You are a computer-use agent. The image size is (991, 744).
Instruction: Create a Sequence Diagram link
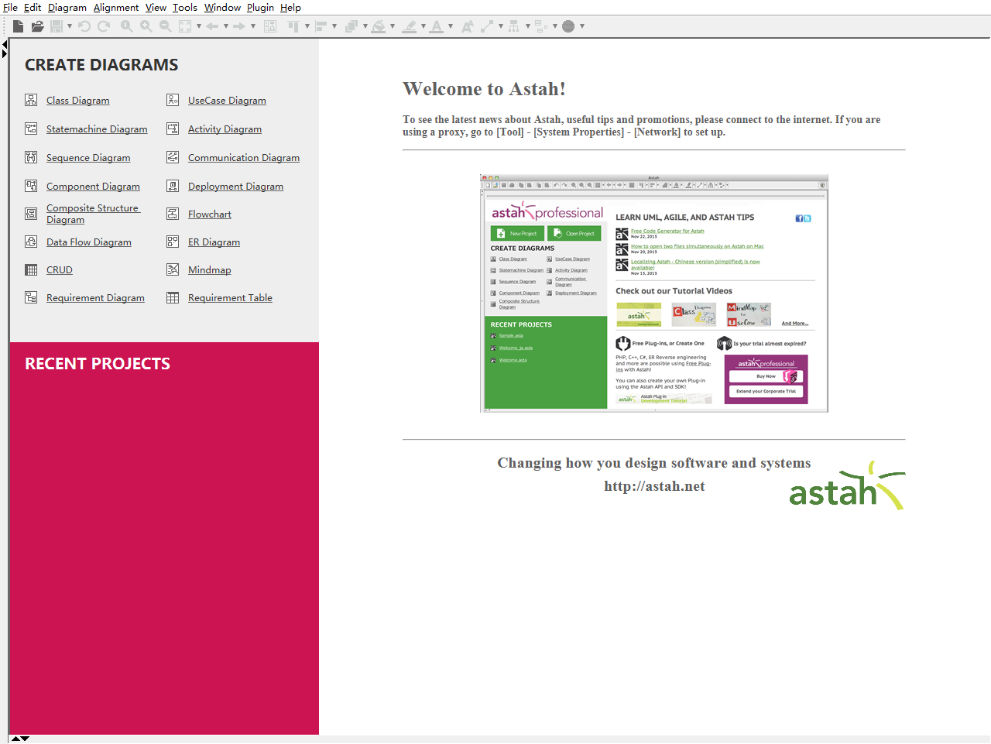88,158
